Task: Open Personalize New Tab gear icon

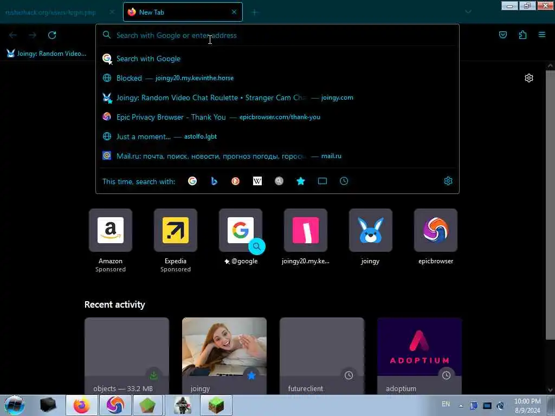Action: click(529, 78)
